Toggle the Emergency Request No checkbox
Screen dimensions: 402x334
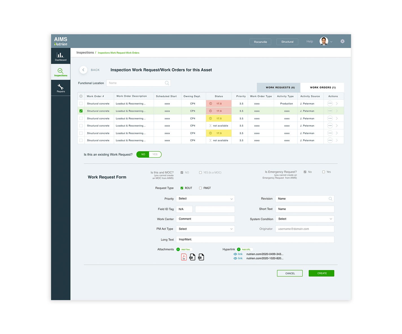[x=305, y=172]
